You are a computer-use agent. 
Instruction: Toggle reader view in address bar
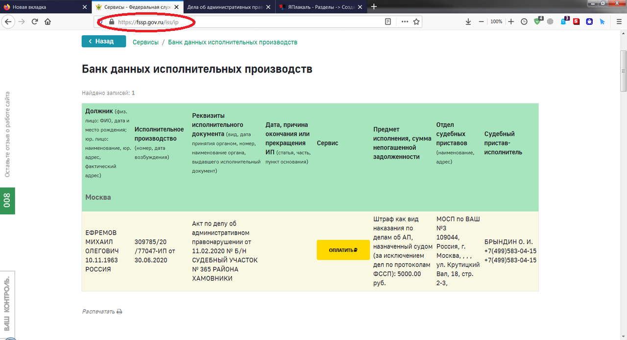click(388, 22)
